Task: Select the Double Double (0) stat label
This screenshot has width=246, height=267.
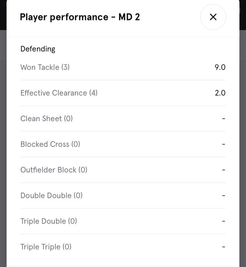Action: click(51, 195)
